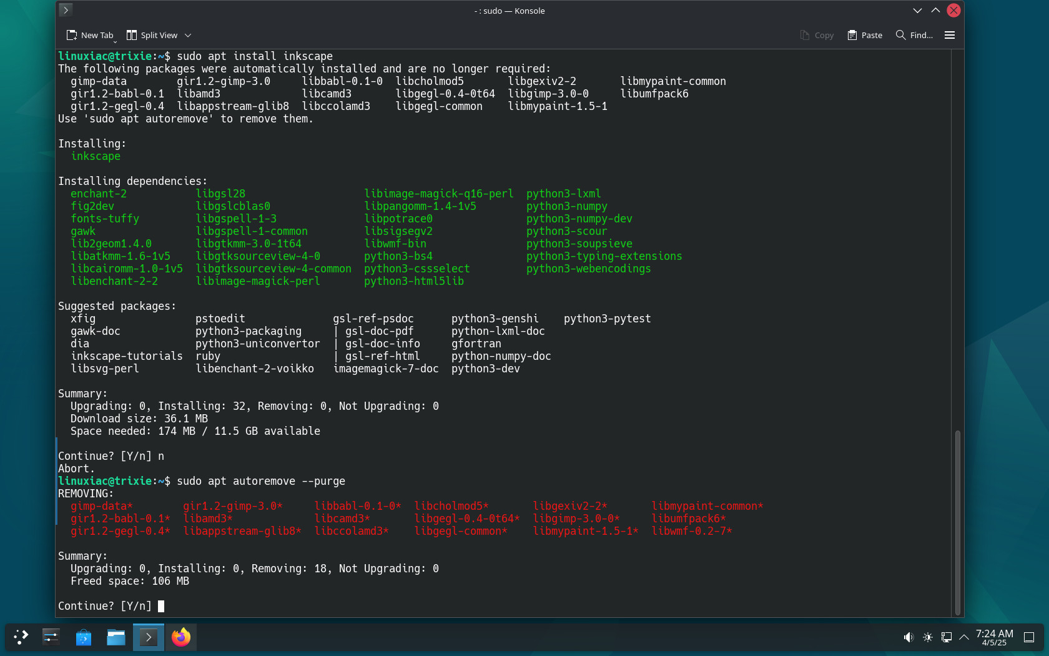The image size is (1049, 656).
Task: Open the KDE application launcher
Action: click(21, 637)
